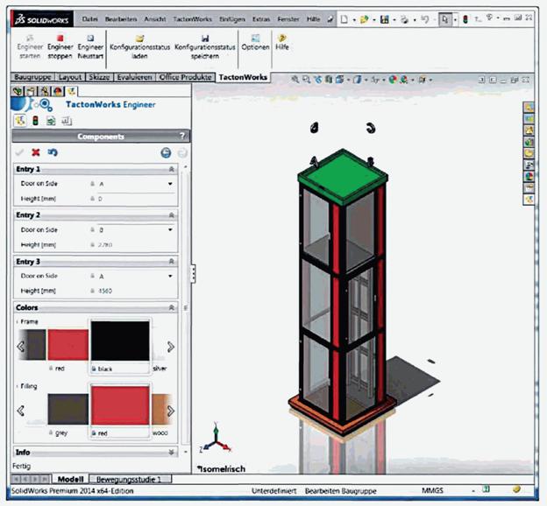Switch to the Baugruppe tab
The image size is (547, 506).
[x=32, y=77]
